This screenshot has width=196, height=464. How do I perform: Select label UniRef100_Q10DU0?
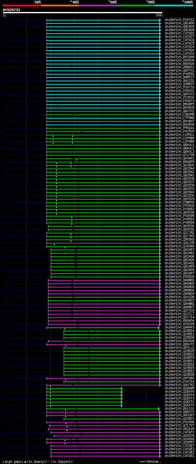179,165
